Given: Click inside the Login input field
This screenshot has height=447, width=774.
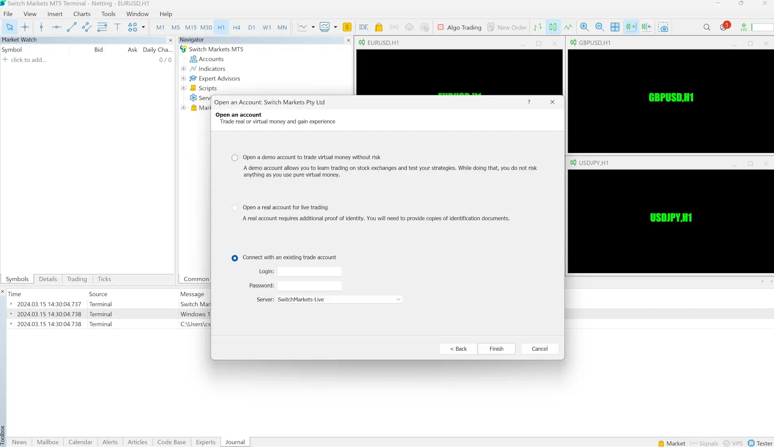Looking at the screenshot, I should click(x=310, y=271).
